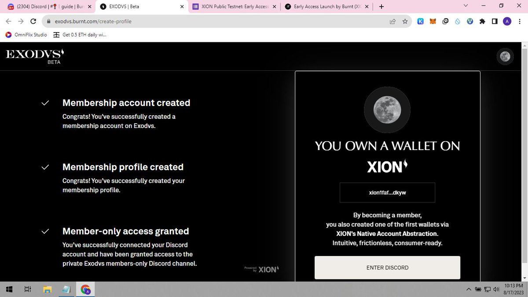Open the green V extension
The height and width of the screenshot is (297, 528).
point(470,21)
